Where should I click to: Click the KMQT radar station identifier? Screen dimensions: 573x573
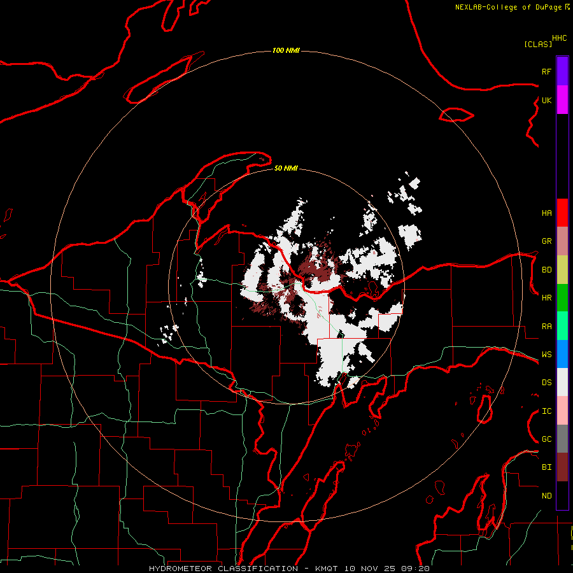coord(327,569)
